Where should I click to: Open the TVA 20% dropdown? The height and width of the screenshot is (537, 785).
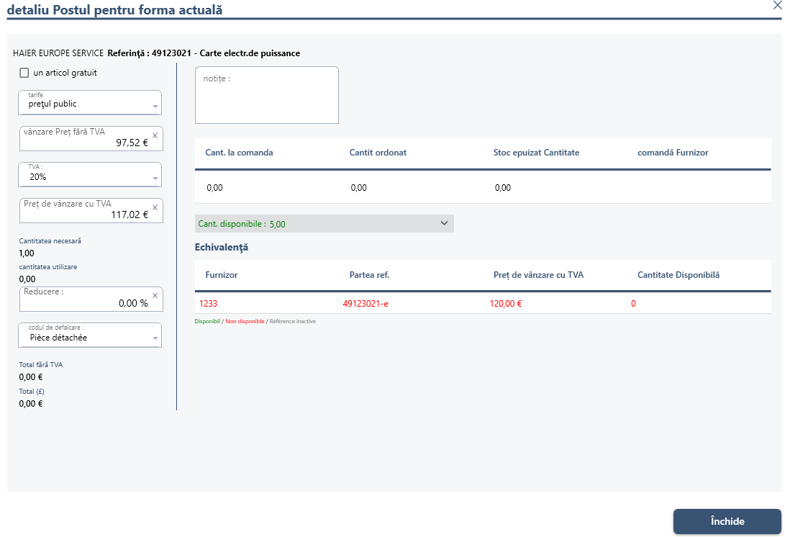pyautogui.click(x=90, y=175)
